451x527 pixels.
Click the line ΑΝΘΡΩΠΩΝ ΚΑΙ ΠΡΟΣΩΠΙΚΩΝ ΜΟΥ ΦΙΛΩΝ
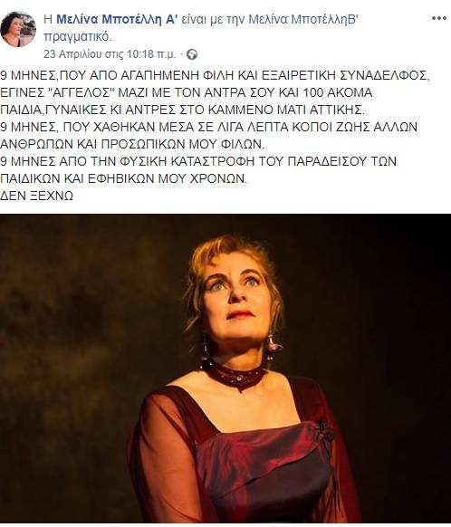click(132, 144)
